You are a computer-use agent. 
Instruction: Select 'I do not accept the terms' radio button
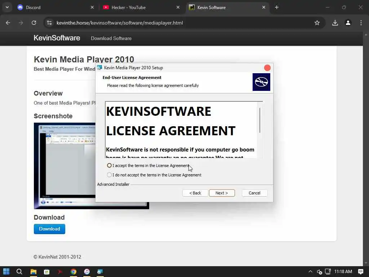point(109,175)
